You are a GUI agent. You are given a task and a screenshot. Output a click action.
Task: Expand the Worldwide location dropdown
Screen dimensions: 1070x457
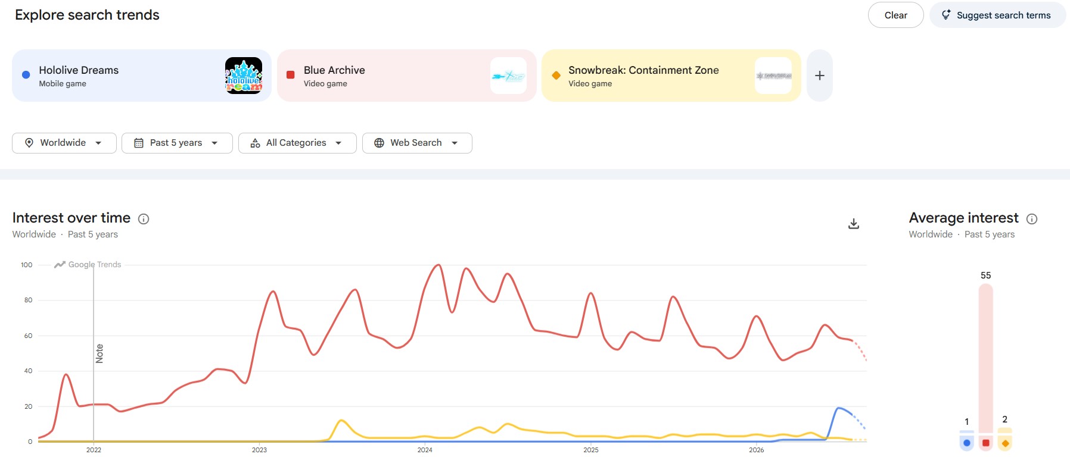(x=64, y=143)
